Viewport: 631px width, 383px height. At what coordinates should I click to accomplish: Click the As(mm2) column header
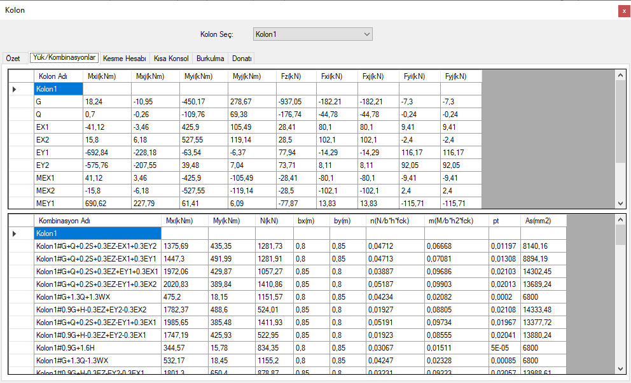[543, 221]
